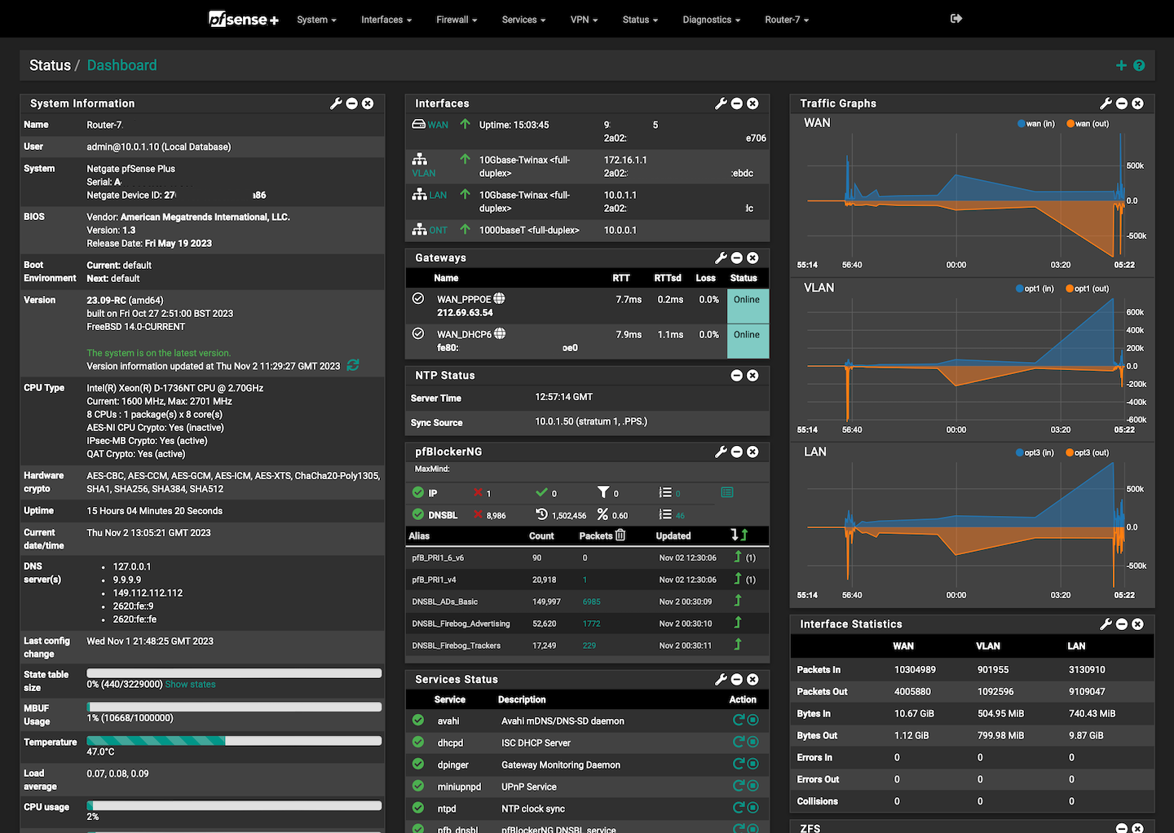Click the pfSense logo
The image size is (1174, 833).
coord(244,19)
